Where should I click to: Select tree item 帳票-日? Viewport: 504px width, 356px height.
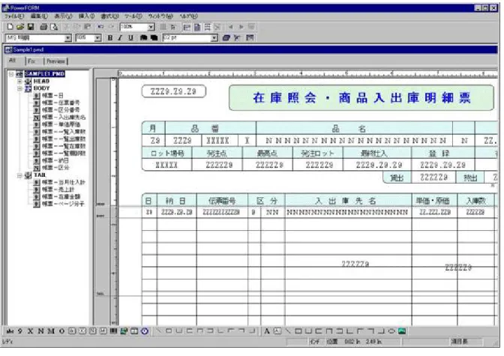pos(52,96)
